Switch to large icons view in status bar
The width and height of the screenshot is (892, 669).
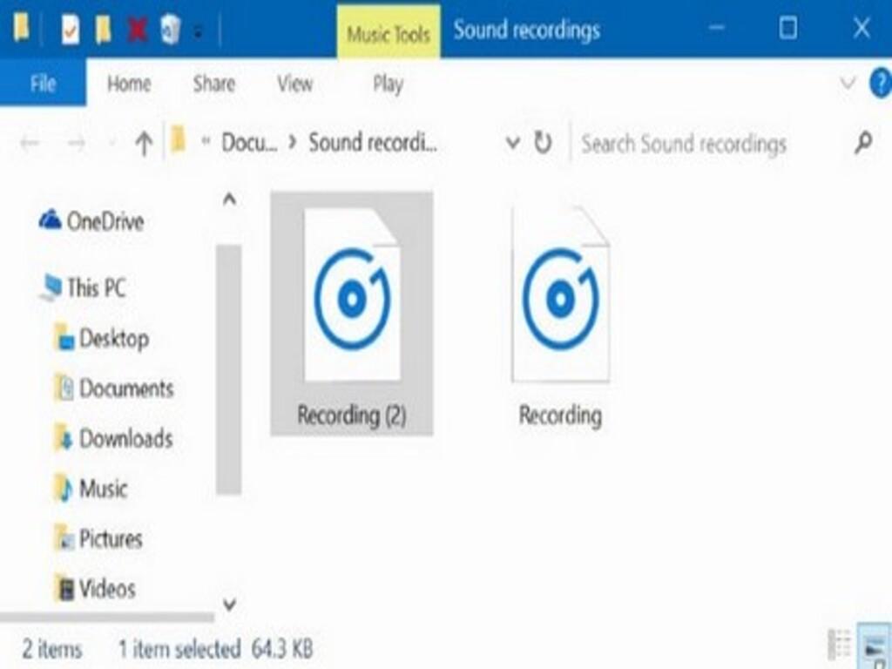(874, 645)
